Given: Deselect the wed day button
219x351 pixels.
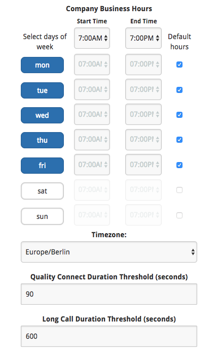Looking at the screenshot, I should click(x=42, y=115).
